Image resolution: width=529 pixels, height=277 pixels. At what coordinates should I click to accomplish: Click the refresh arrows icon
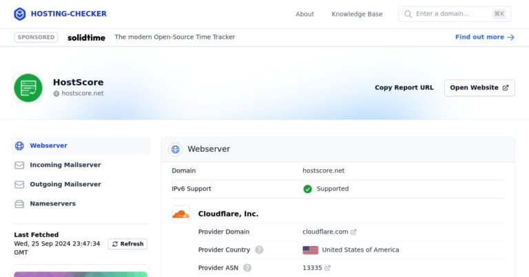point(115,244)
